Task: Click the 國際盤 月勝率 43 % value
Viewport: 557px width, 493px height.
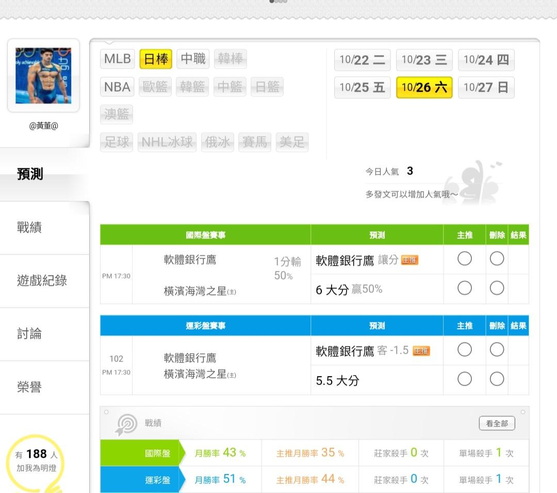Action: point(220,453)
